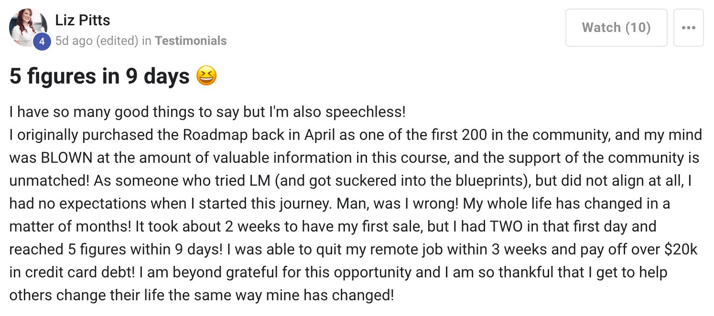Click the word "Roadmap" in the post

214,135
